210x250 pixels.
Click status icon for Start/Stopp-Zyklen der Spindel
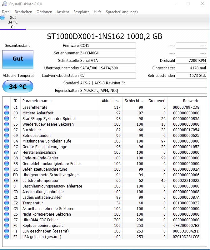click(x=7, y=119)
